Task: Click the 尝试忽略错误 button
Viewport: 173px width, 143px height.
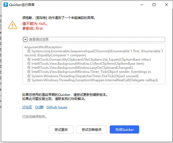Action: [x=92, y=129]
